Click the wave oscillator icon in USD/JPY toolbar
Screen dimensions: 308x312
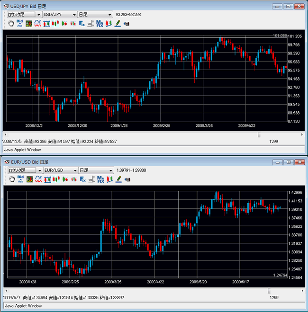37,23
